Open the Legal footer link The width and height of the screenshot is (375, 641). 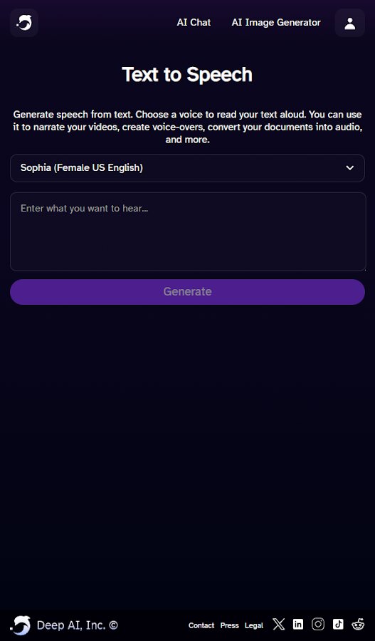(254, 625)
